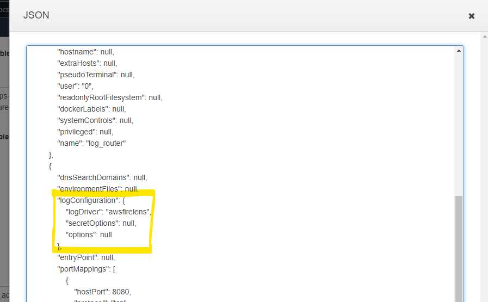Viewport: 488px width, 302px height.
Task: Click the "hostname": null line
Action: [85, 52]
